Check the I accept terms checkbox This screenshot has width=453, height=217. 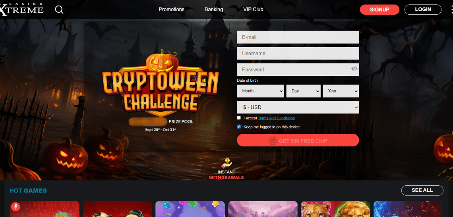click(x=239, y=118)
